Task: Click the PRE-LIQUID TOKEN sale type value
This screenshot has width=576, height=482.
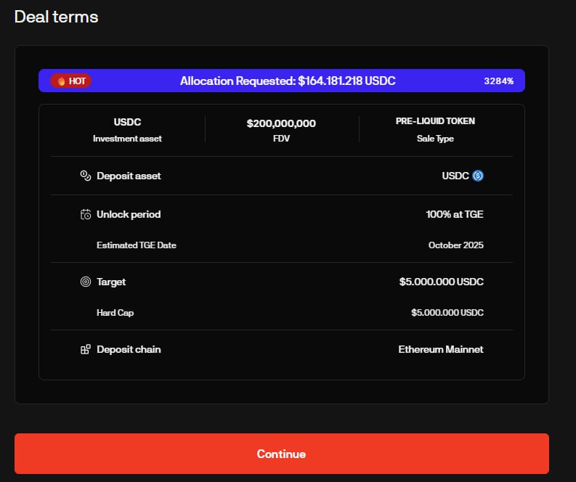Action: coord(435,121)
